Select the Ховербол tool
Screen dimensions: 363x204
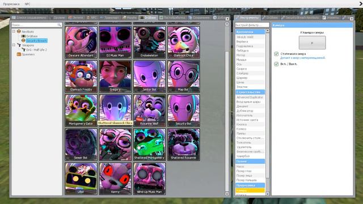click(x=250, y=156)
